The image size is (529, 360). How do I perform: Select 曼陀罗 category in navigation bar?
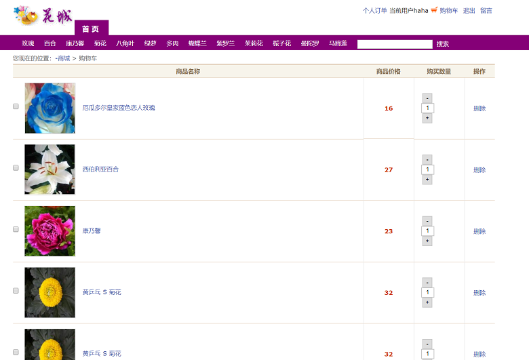[310, 43]
